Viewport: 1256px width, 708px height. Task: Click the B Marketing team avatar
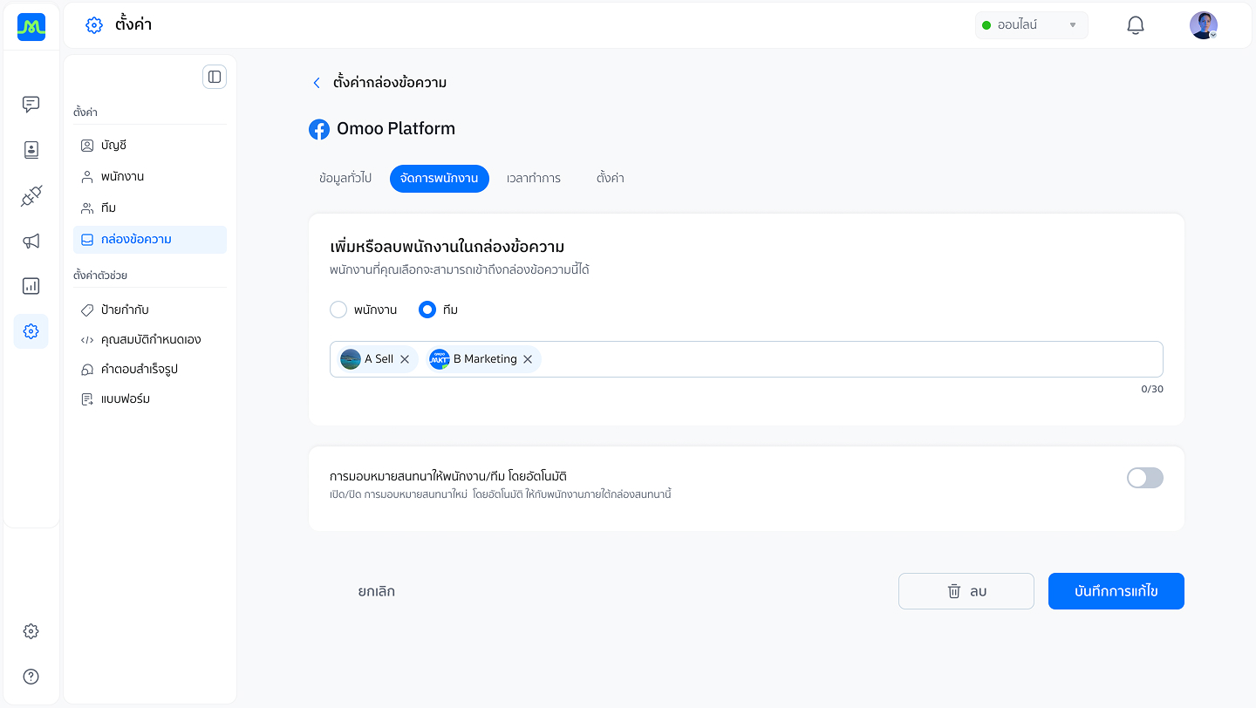440,359
